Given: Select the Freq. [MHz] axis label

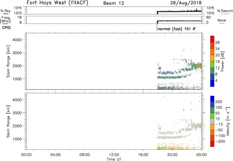Looking at the screenshot, I should 5,20.
